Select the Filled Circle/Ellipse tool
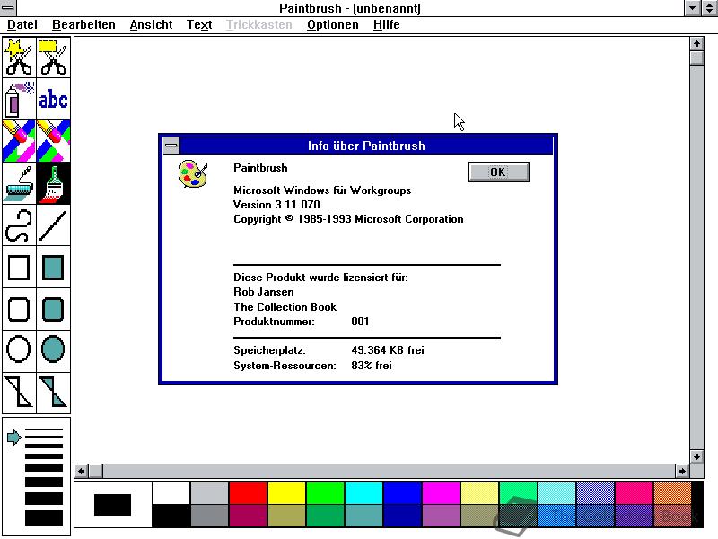 click(x=54, y=350)
